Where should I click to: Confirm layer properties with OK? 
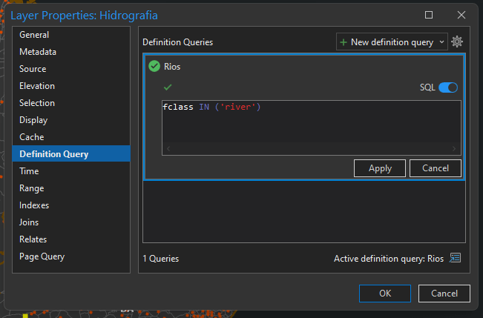[x=384, y=294]
